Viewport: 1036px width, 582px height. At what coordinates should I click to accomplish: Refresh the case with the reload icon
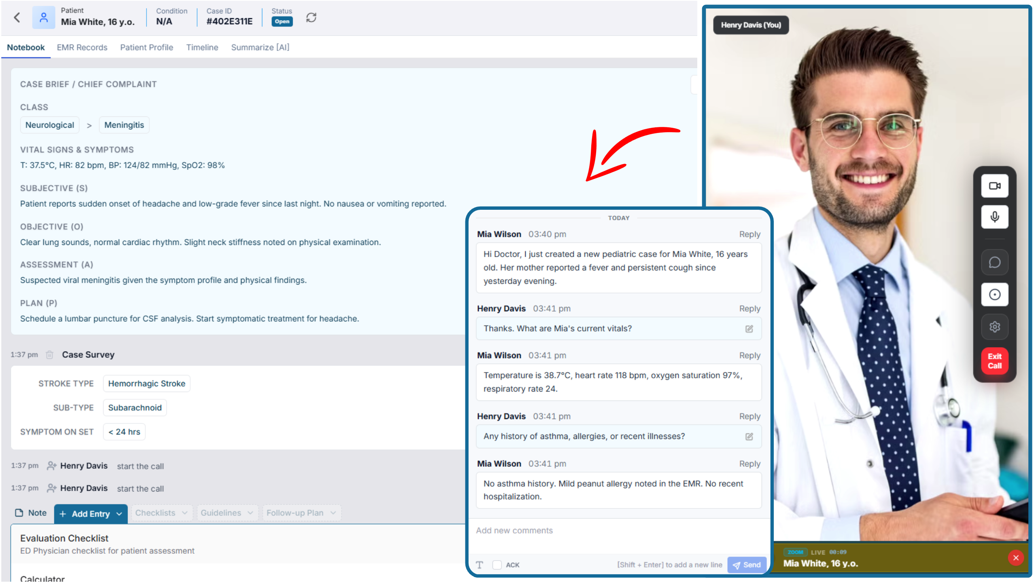pyautogui.click(x=311, y=17)
